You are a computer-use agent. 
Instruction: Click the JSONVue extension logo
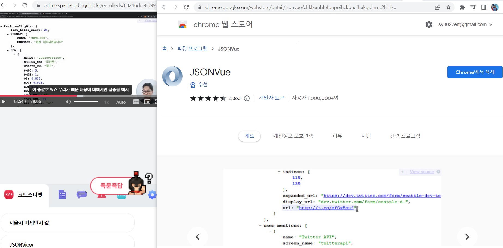172,76
